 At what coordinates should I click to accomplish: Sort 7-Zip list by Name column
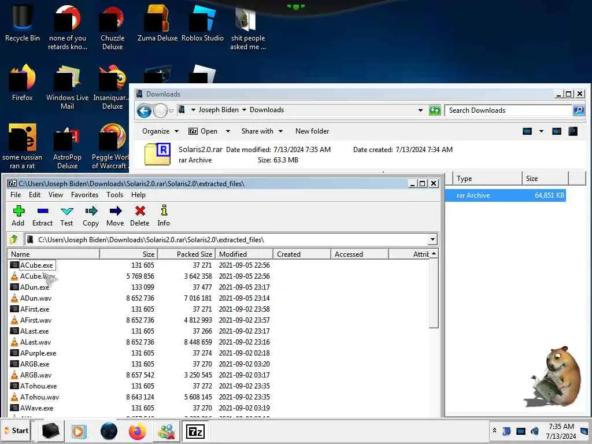pos(53,254)
